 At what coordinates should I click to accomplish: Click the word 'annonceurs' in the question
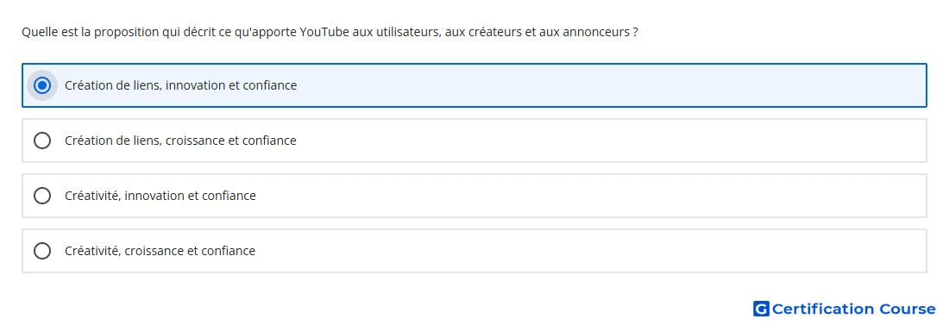point(596,32)
